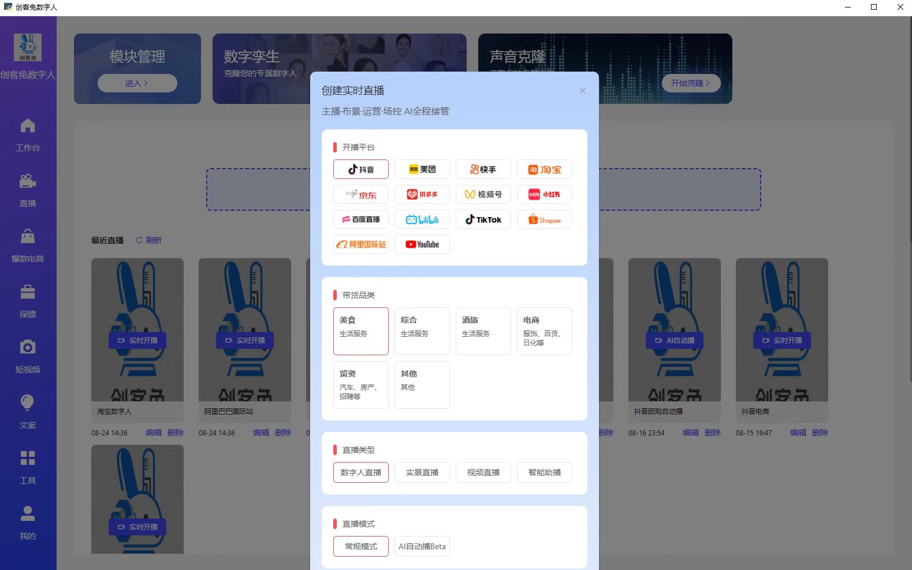Choose the 综合 general category card
The width and height of the screenshot is (912, 570).
(422, 331)
